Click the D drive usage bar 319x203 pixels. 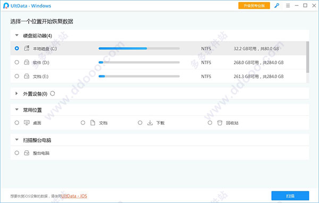(x=139, y=62)
